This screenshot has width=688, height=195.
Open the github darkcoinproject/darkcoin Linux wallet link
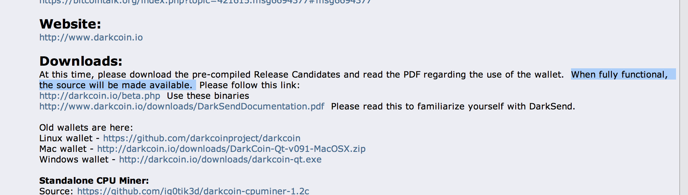tap(202, 138)
